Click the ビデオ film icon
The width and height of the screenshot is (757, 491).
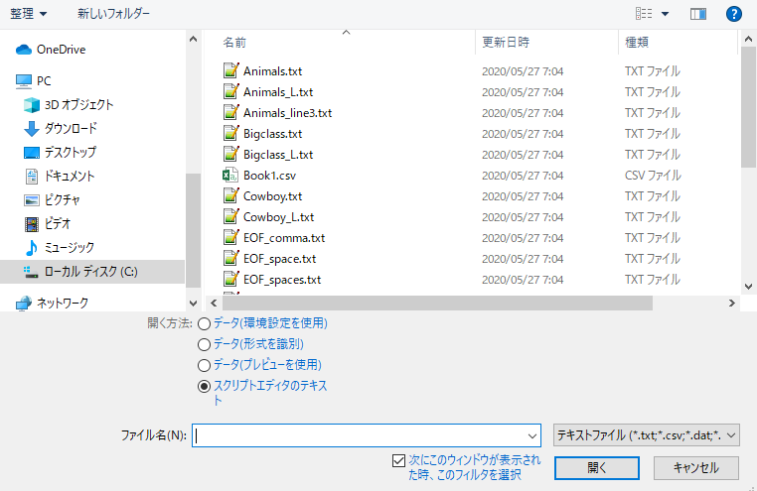click(x=32, y=223)
